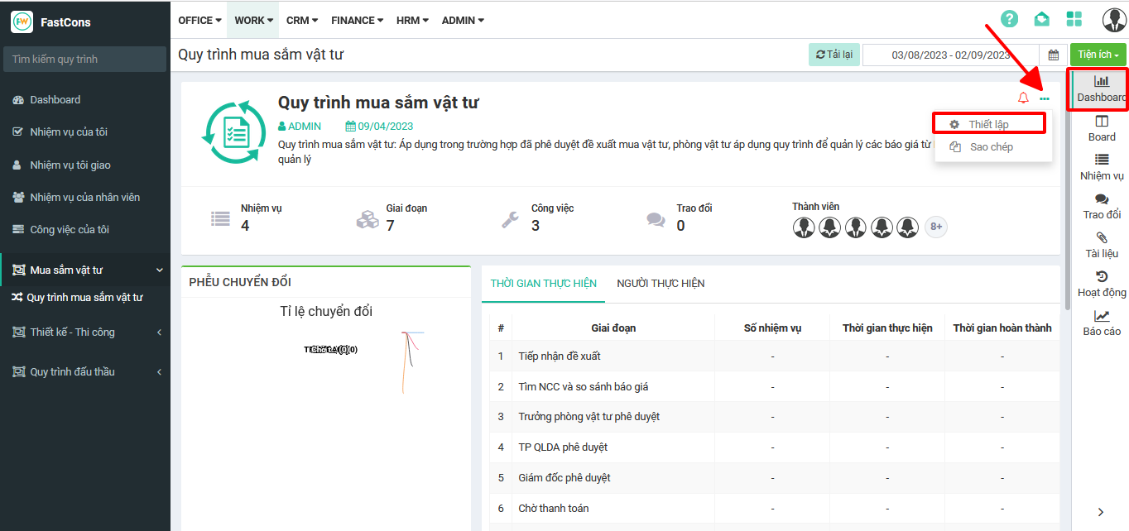The image size is (1129, 531).
Task: Select Thiết lập from the context menu
Action: [989, 124]
